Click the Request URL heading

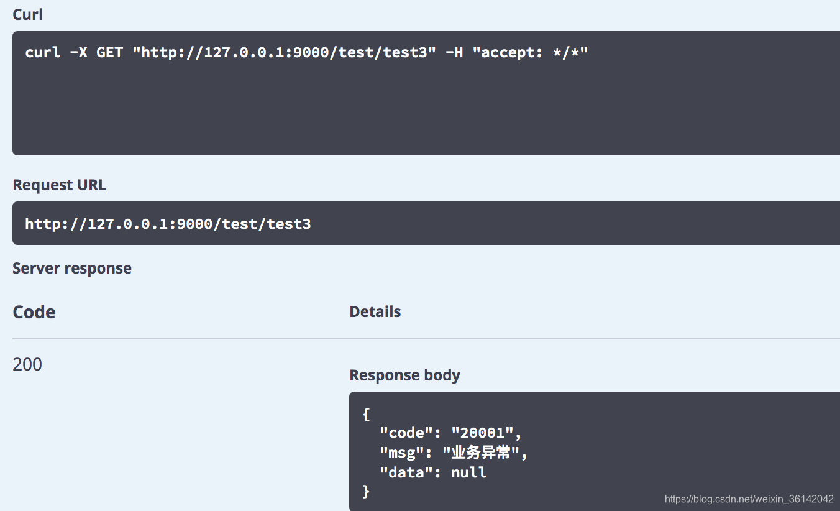pyautogui.click(x=60, y=185)
